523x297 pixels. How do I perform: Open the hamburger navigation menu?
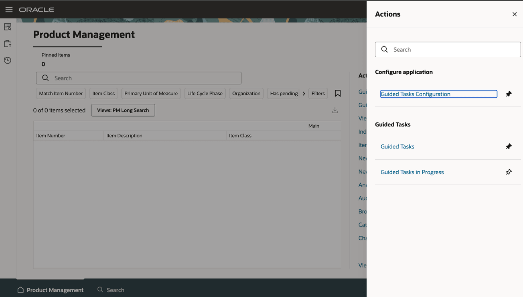(x=9, y=10)
